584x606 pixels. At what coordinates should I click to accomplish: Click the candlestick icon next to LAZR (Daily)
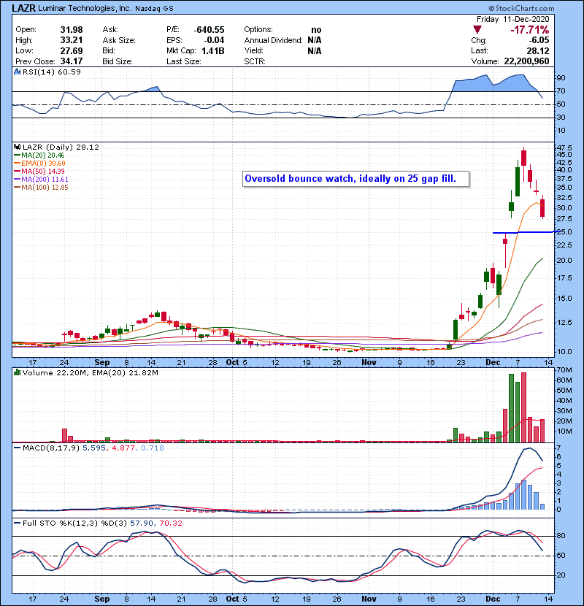17,147
